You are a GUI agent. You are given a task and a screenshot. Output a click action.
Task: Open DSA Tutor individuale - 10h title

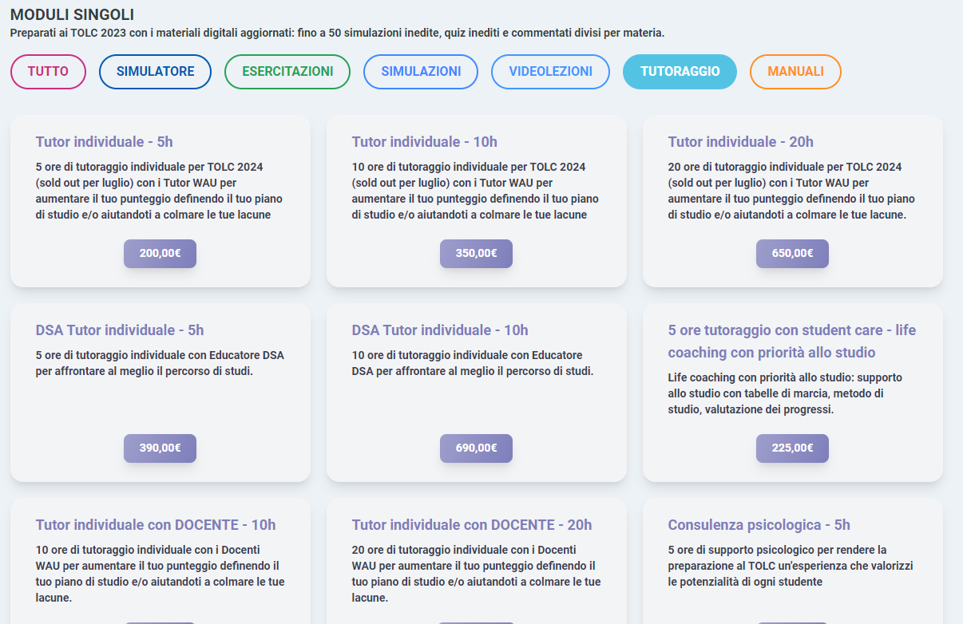pyautogui.click(x=440, y=330)
